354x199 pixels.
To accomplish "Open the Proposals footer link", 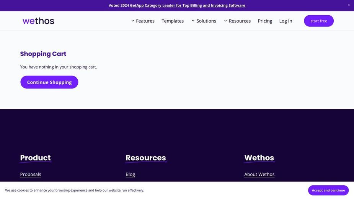I will click(31, 175).
